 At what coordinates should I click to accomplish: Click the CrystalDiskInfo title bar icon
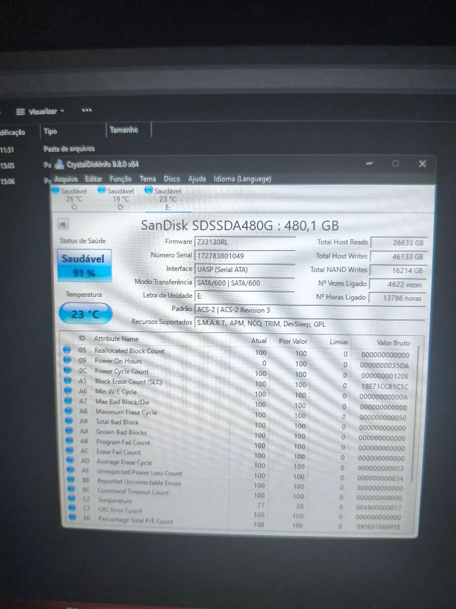click(59, 164)
